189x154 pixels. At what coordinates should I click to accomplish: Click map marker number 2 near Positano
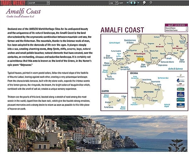click(x=142, y=60)
